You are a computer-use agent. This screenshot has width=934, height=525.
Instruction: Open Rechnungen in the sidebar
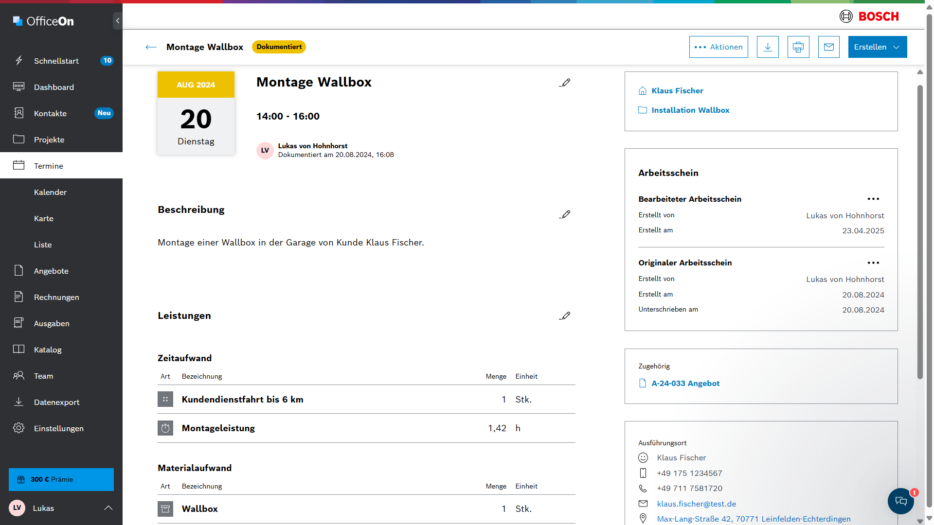pos(56,297)
